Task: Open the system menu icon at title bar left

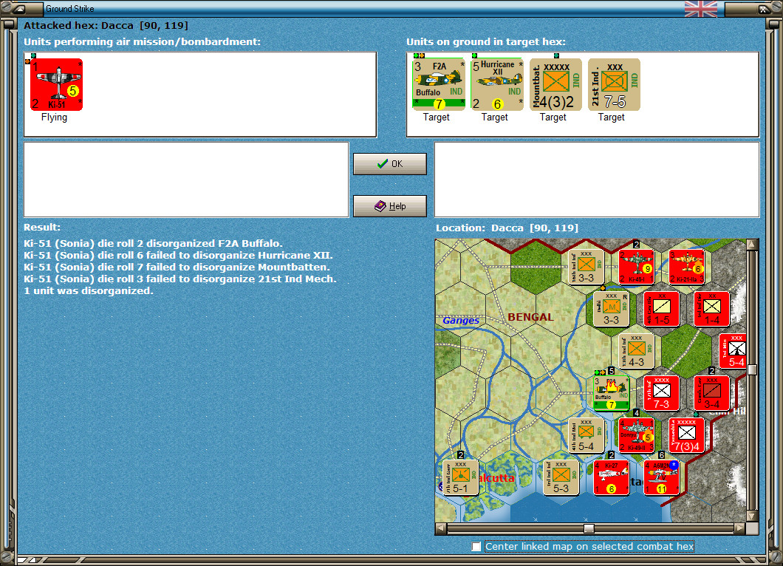Action: point(19,8)
